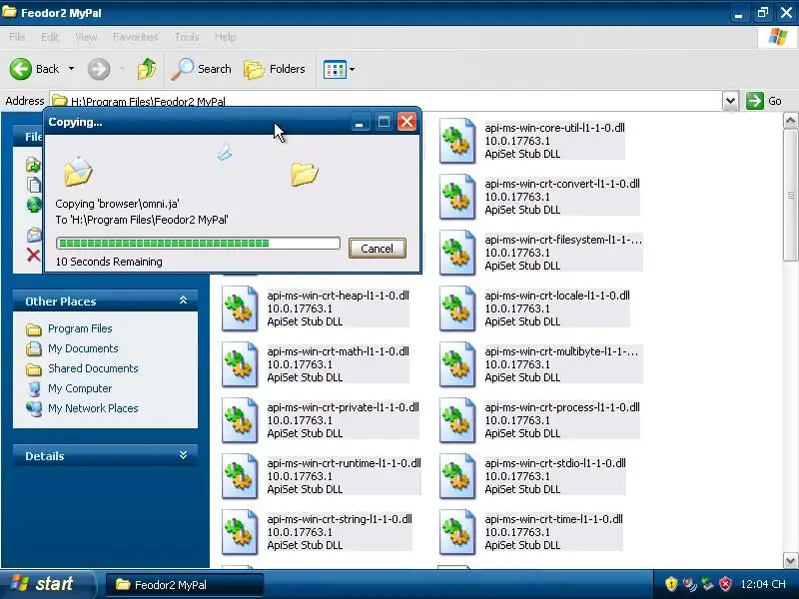
Task: Open Shared Documents link
Action: point(93,368)
